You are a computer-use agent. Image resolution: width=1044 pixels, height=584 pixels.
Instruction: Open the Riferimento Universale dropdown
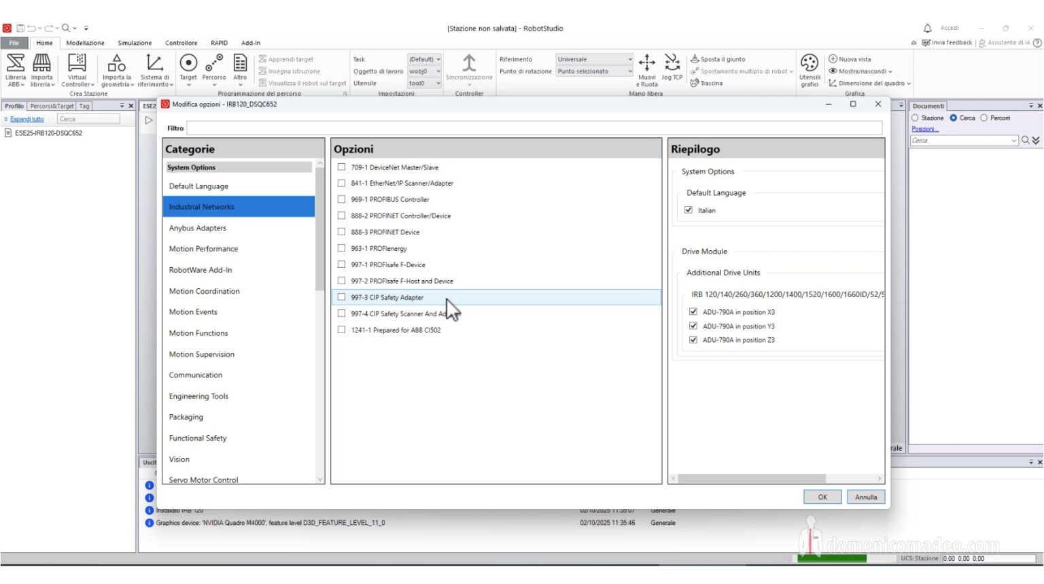point(629,58)
